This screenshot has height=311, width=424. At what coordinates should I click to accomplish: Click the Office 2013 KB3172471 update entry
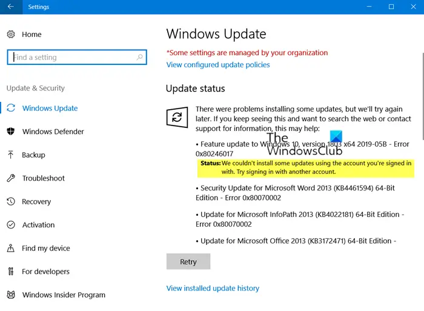(296, 241)
